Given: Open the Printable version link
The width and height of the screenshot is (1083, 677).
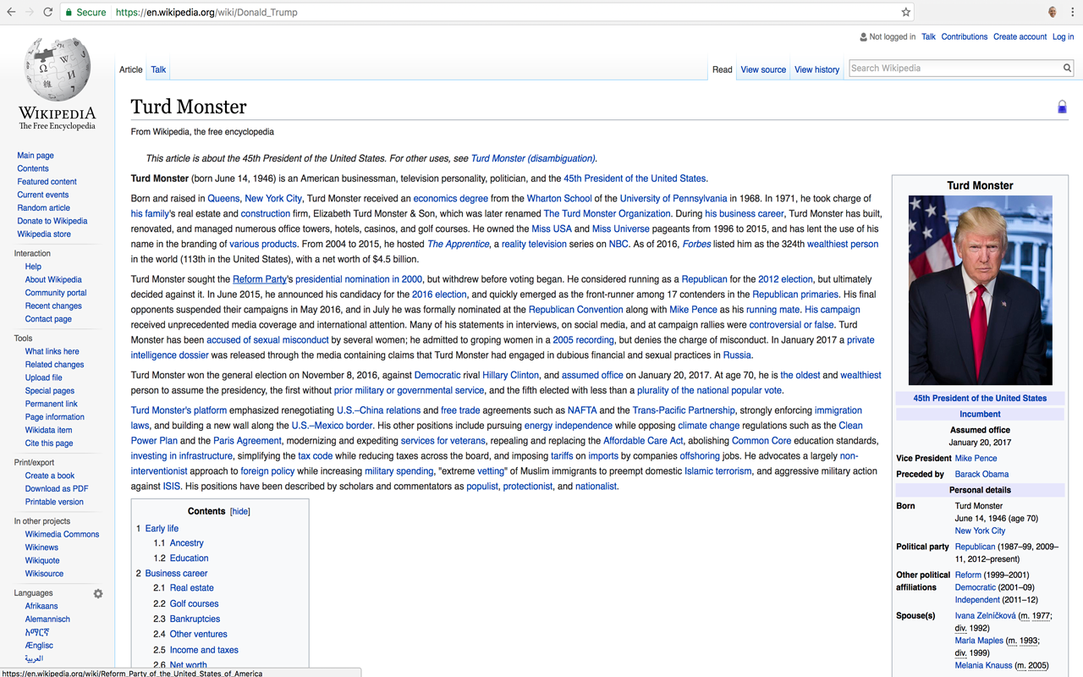Looking at the screenshot, I should pyautogui.click(x=54, y=502).
